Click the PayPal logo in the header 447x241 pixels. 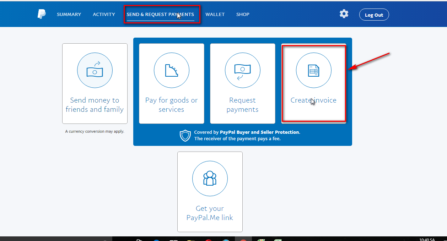point(42,14)
